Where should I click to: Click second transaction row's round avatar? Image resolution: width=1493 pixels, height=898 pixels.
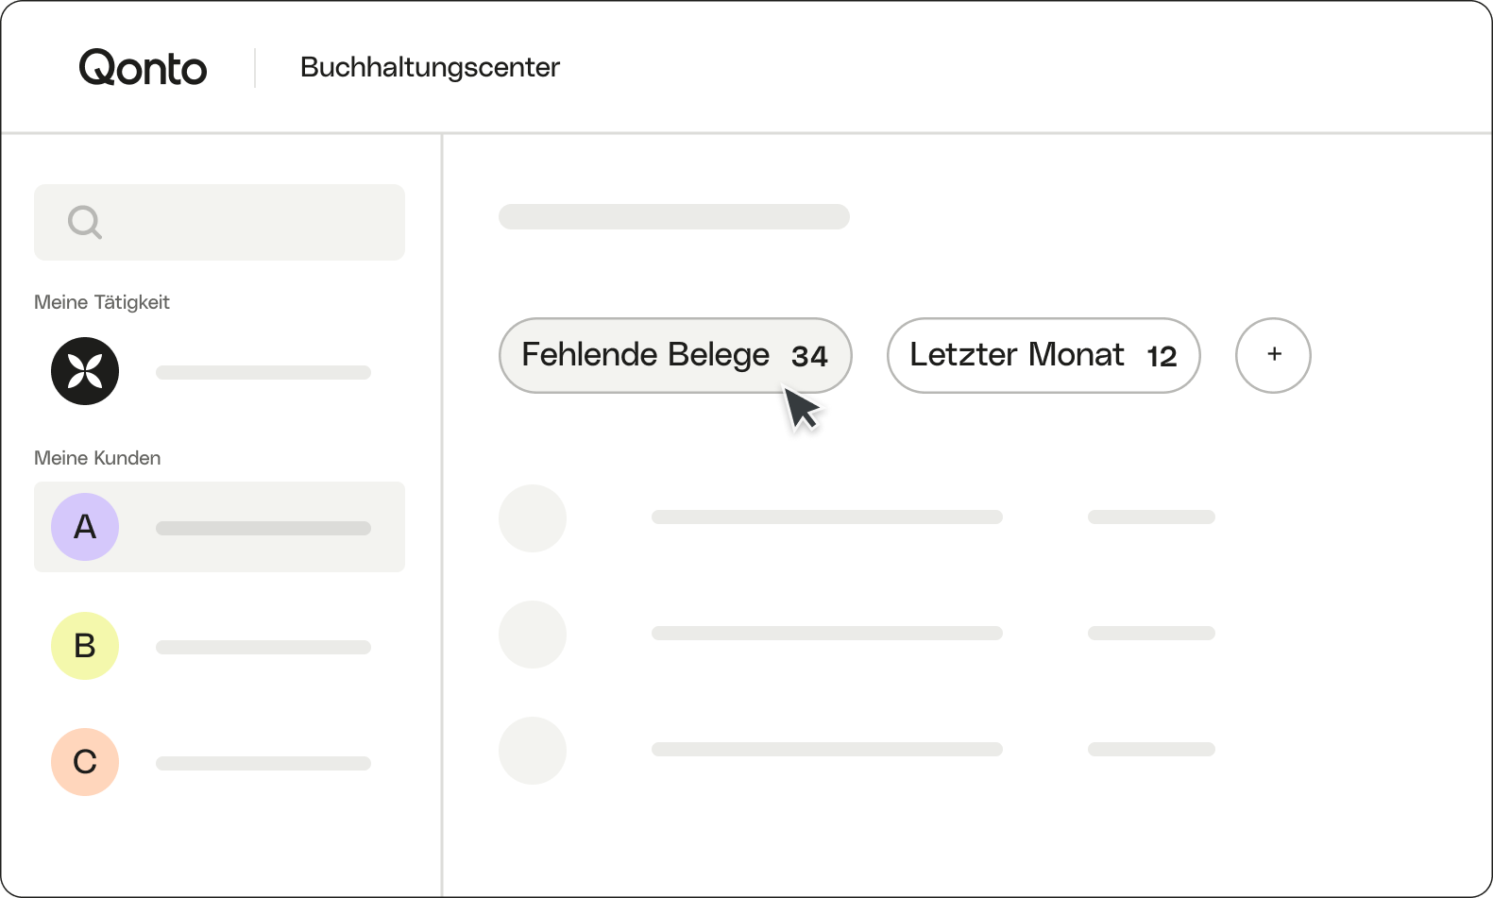pos(533,635)
